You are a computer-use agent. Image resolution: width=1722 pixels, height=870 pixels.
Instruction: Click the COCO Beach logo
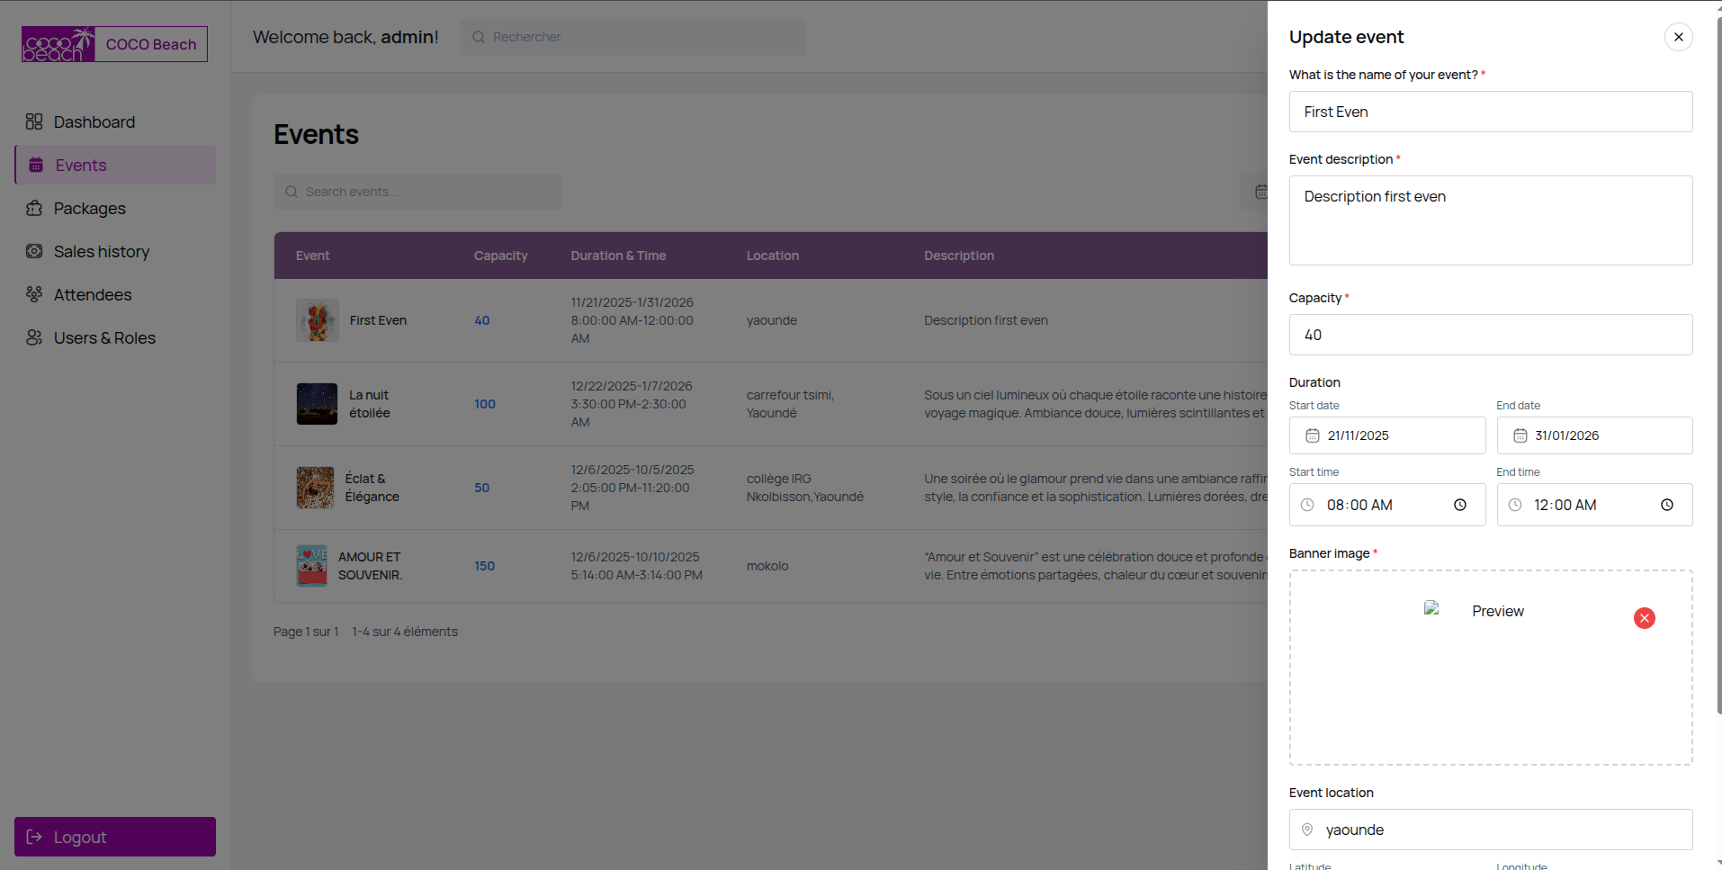58,44
